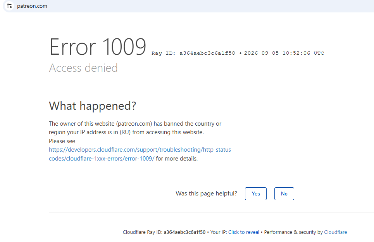Click the sentence starting The owner of this website
This screenshot has height=242, width=374.
point(135,128)
